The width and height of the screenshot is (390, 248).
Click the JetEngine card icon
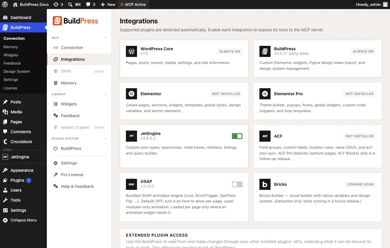131,136
